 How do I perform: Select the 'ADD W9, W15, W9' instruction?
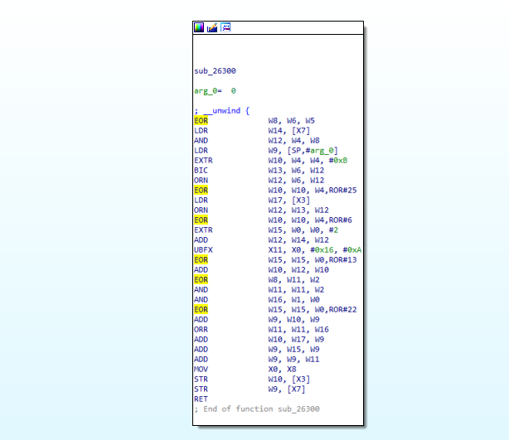pyautogui.click(x=257, y=350)
